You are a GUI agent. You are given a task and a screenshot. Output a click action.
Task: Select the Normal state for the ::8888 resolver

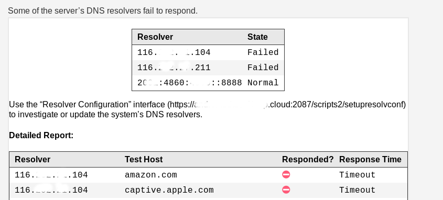(x=263, y=83)
